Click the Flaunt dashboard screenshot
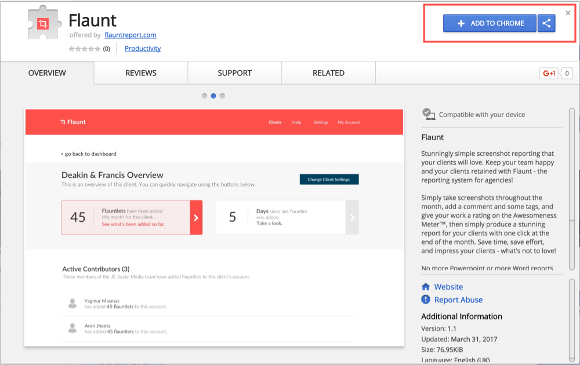This screenshot has height=365, width=580. click(x=214, y=228)
